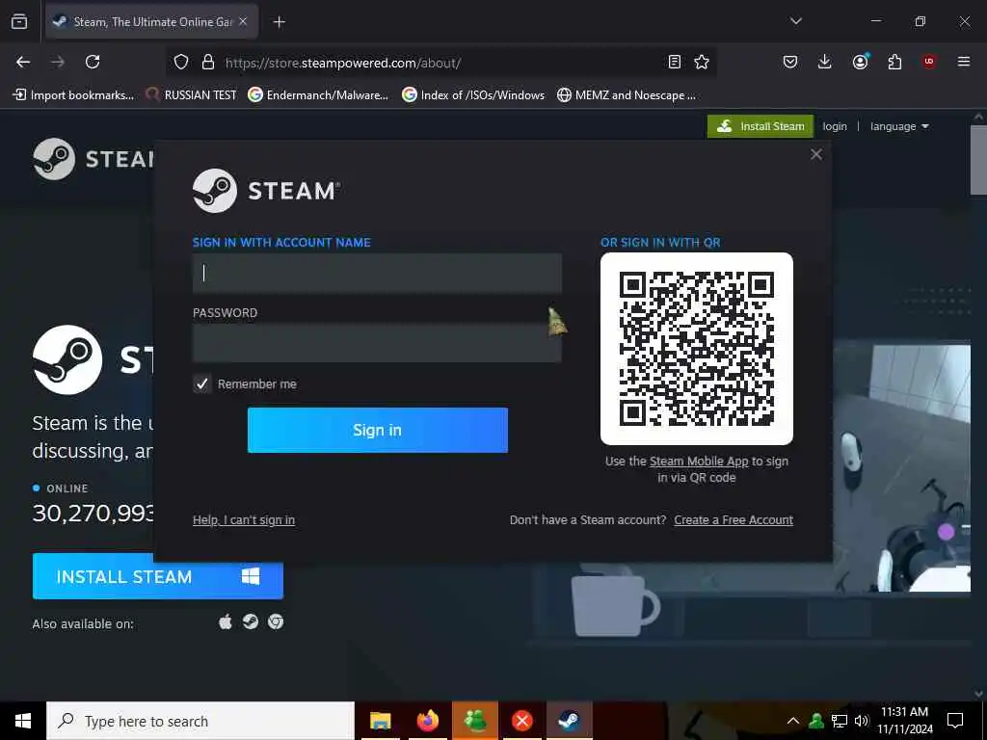Screen dimensions: 987x740
Task: Open MEMZ and Noescape bookmark
Action: [x=627, y=95]
